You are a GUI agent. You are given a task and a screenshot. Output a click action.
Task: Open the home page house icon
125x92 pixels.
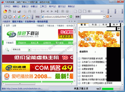coord(24,17)
